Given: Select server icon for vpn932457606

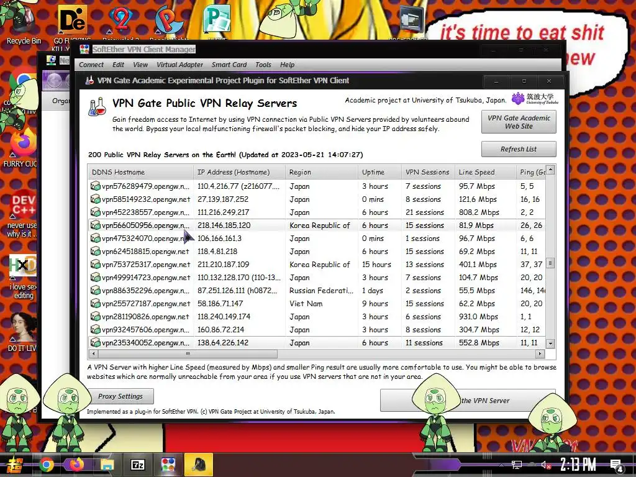Looking at the screenshot, I should pos(95,329).
